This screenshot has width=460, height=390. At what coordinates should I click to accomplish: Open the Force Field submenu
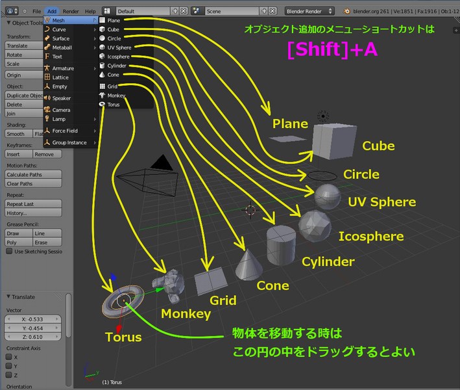click(x=71, y=131)
